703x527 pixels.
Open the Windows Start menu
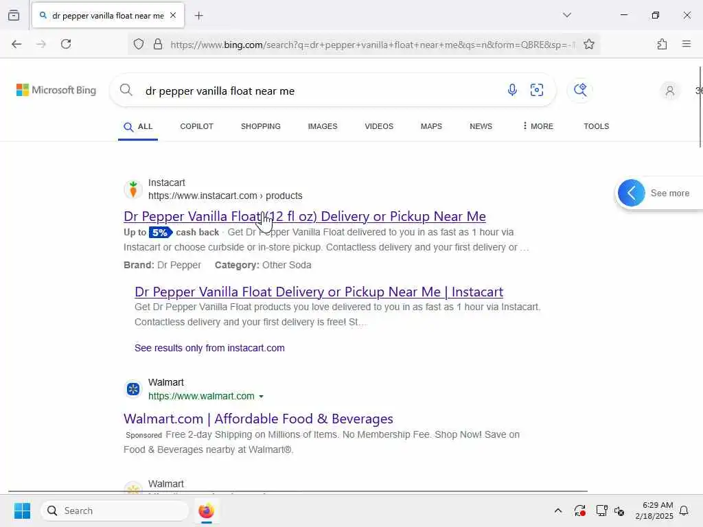22,511
